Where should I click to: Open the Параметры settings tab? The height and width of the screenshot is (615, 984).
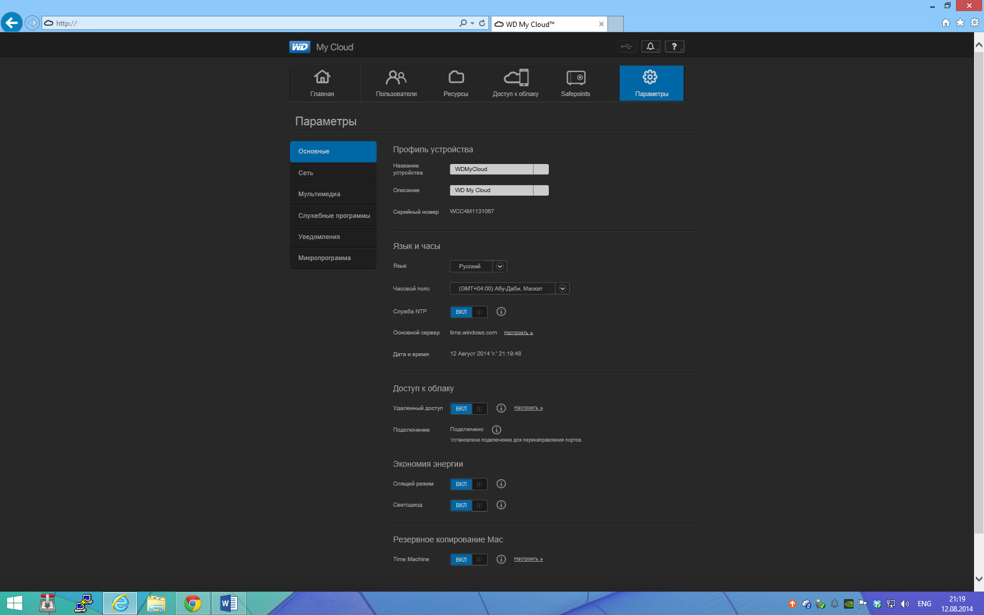pos(651,83)
